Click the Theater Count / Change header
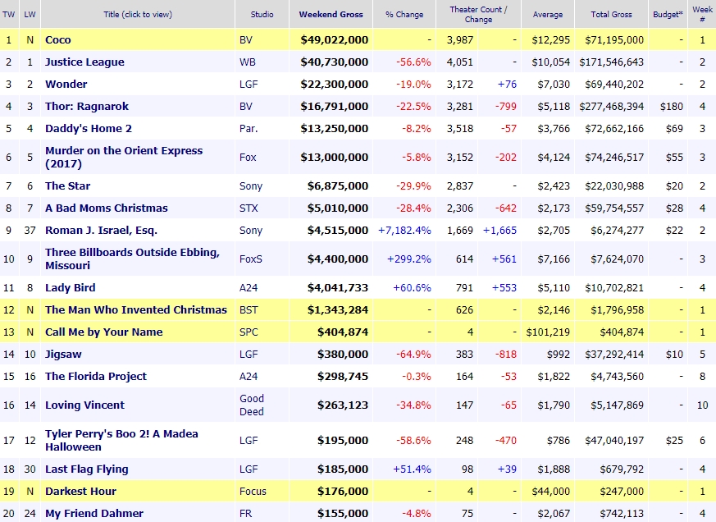Image resolution: width=716 pixels, height=522 pixels. click(478, 14)
